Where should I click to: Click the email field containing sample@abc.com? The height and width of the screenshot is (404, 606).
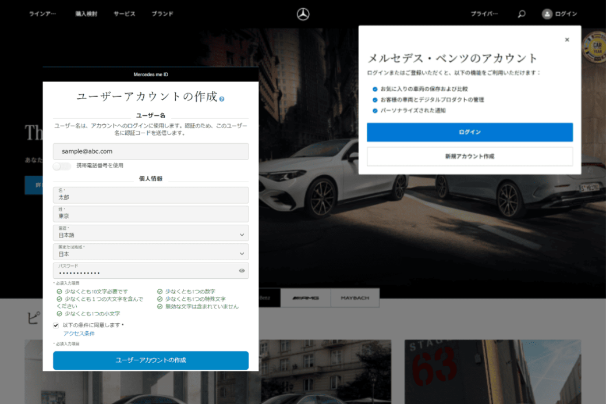click(151, 151)
